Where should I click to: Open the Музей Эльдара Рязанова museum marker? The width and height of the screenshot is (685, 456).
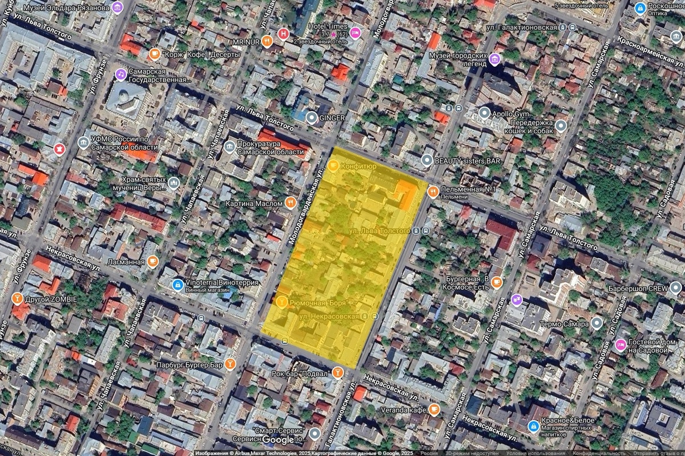tap(118, 7)
